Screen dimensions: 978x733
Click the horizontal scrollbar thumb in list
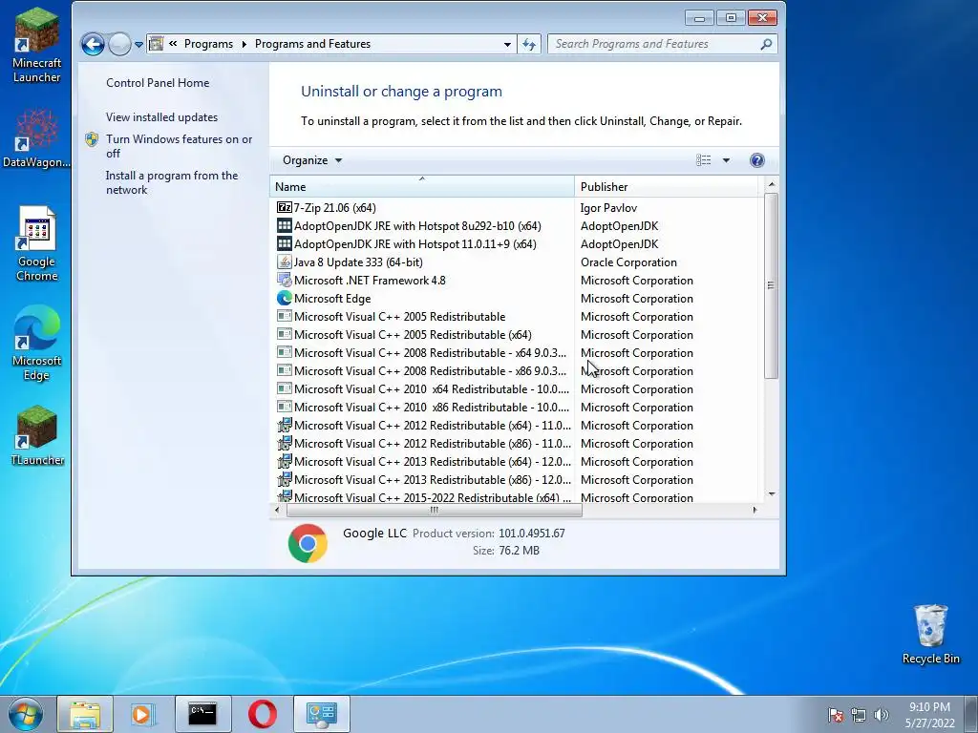pos(435,510)
